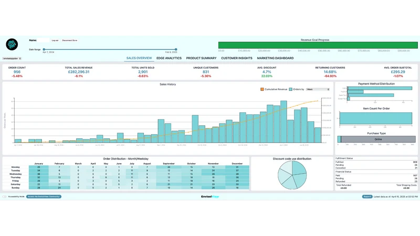
Task: Click the Refunded row in Financial Status
Action: click(x=376, y=181)
